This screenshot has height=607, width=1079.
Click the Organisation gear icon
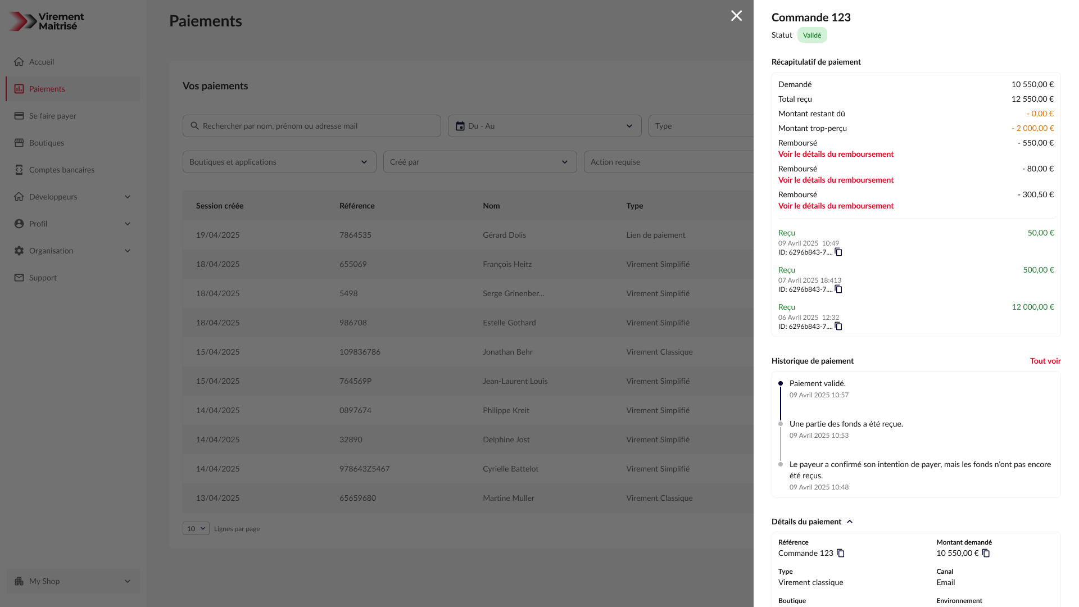tap(19, 251)
